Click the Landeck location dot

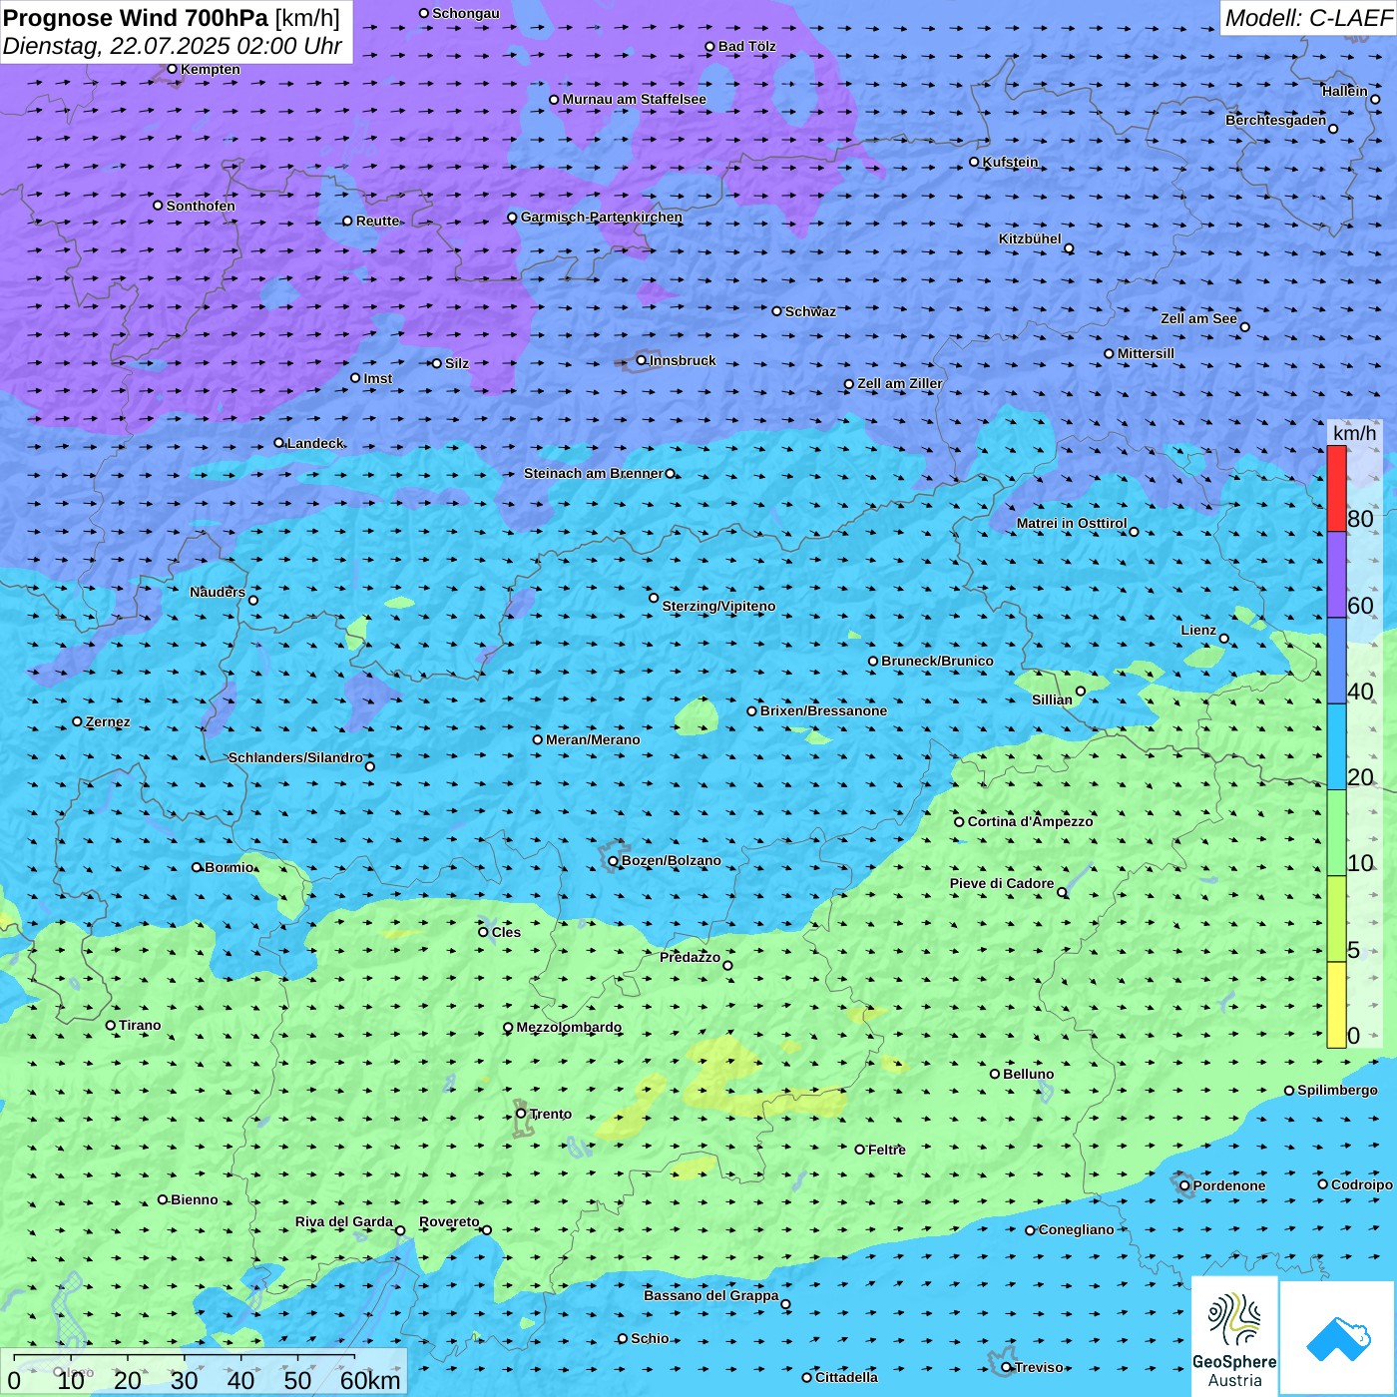pos(279,443)
